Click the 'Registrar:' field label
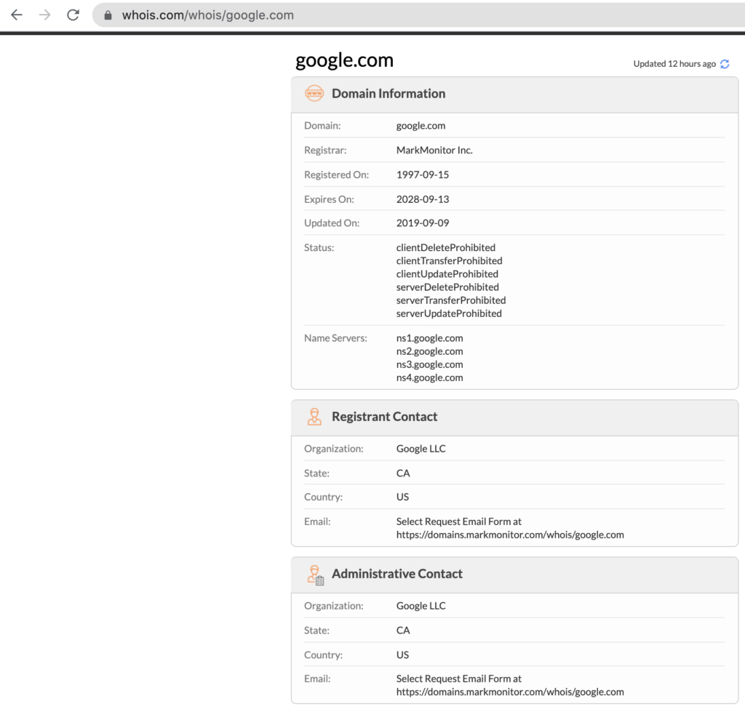The width and height of the screenshot is (745, 712). coord(325,150)
